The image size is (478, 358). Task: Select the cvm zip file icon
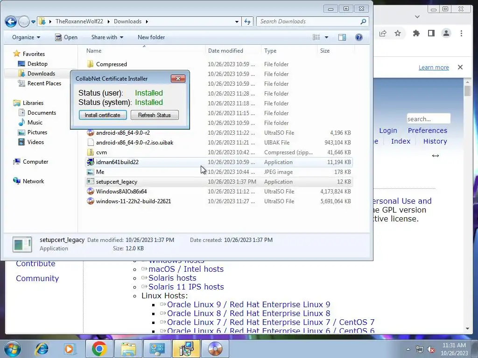click(x=90, y=152)
